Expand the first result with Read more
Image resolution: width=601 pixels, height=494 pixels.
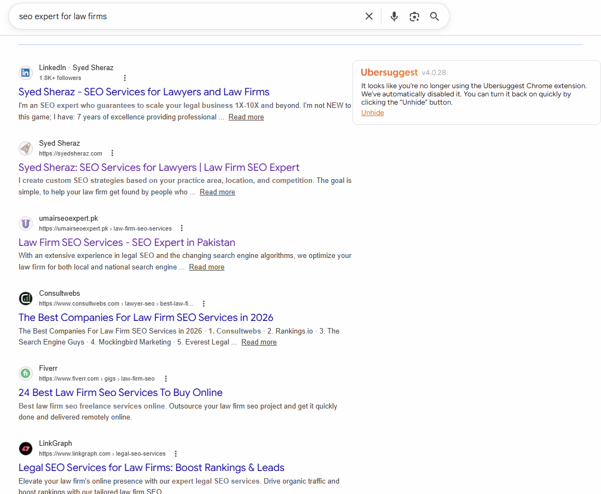pyautogui.click(x=246, y=117)
